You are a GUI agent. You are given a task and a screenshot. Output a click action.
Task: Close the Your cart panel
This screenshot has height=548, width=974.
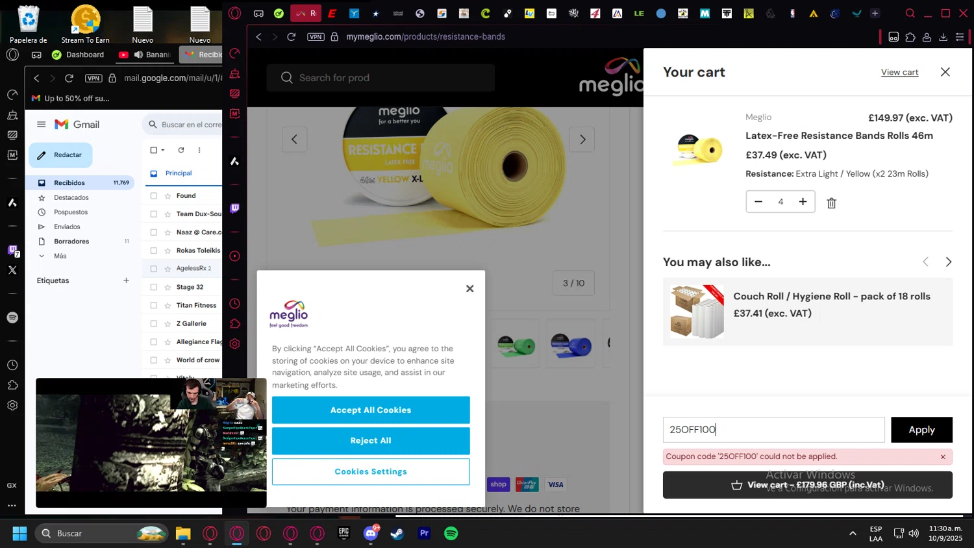click(945, 72)
